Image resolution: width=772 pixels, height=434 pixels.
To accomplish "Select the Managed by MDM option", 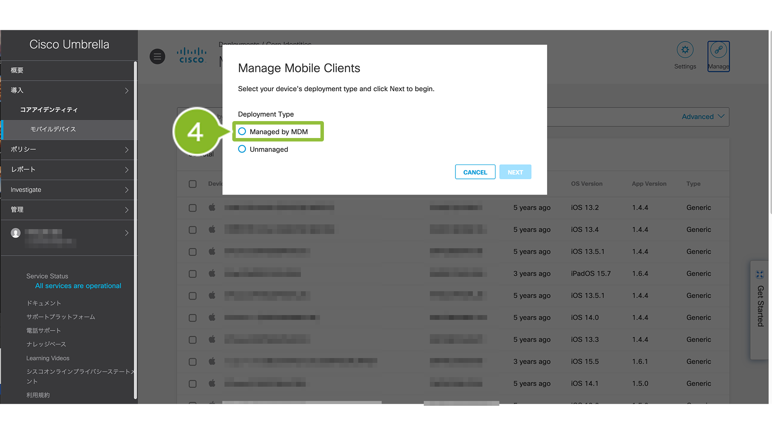I will [242, 132].
